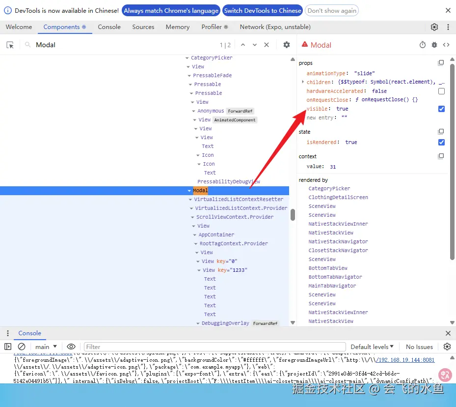The image size is (456, 407).
Task: Log component data with the bug icon
Action: tap(434, 45)
